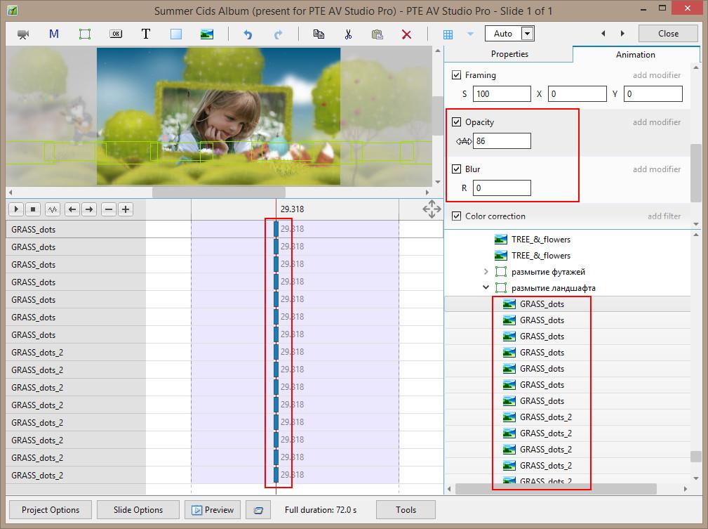Viewport: 708px width, 529px height.
Task: Switch to the Properties tab
Action: click(509, 54)
